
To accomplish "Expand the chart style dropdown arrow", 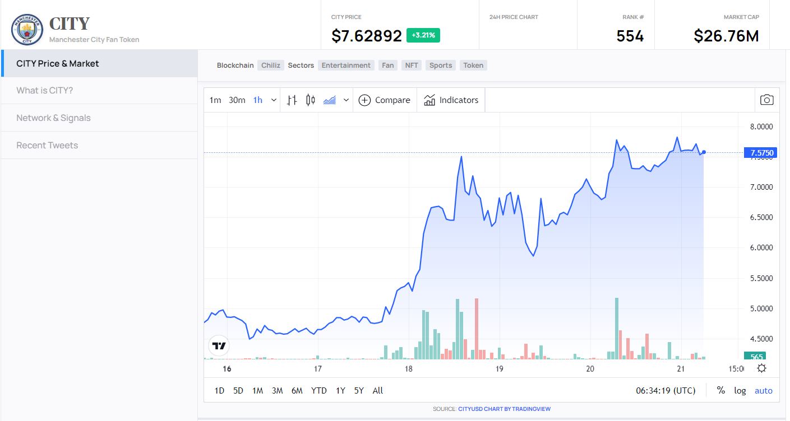I will click(x=346, y=100).
